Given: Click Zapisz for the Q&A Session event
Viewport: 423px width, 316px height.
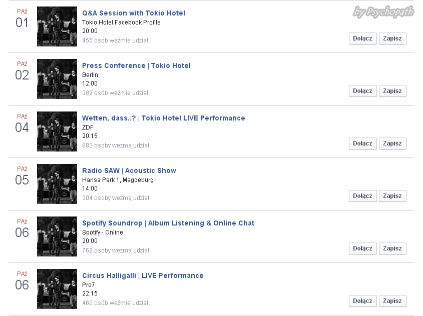Looking at the screenshot, I should point(392,38).
